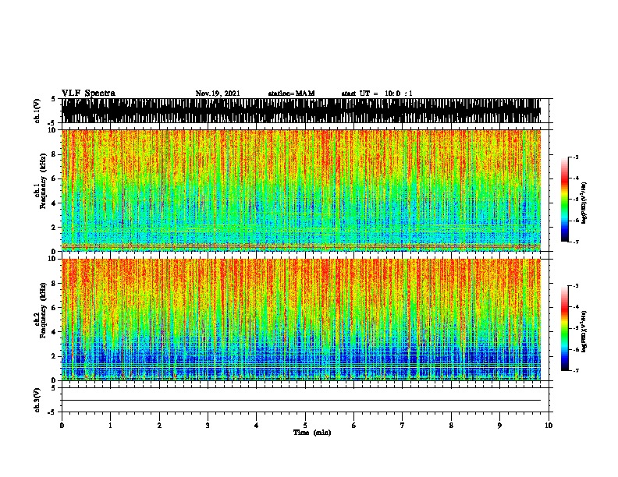Click the ch.1 colorbar "log(PSD)" unit label
Image resolution: width=618 pixels, height=477 pixels.
[584, 203]
